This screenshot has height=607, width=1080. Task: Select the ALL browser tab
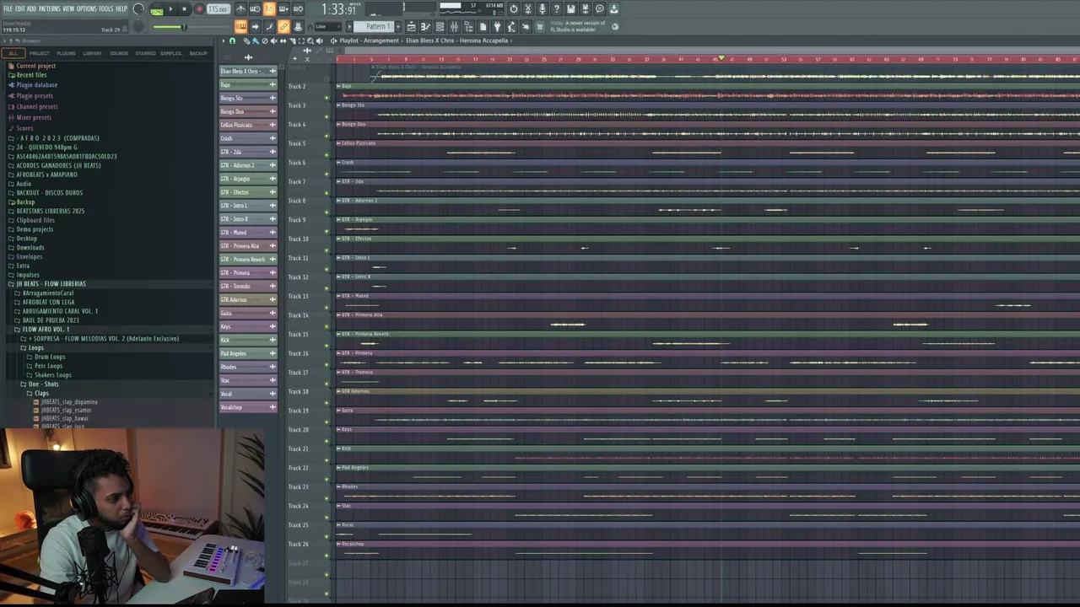pos(13,53)
